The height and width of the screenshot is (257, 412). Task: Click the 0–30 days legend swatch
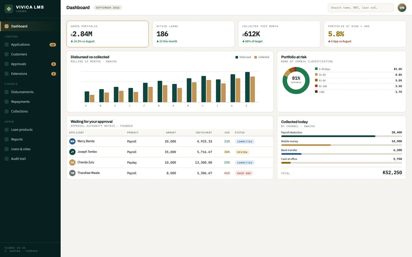click(316, 69)
